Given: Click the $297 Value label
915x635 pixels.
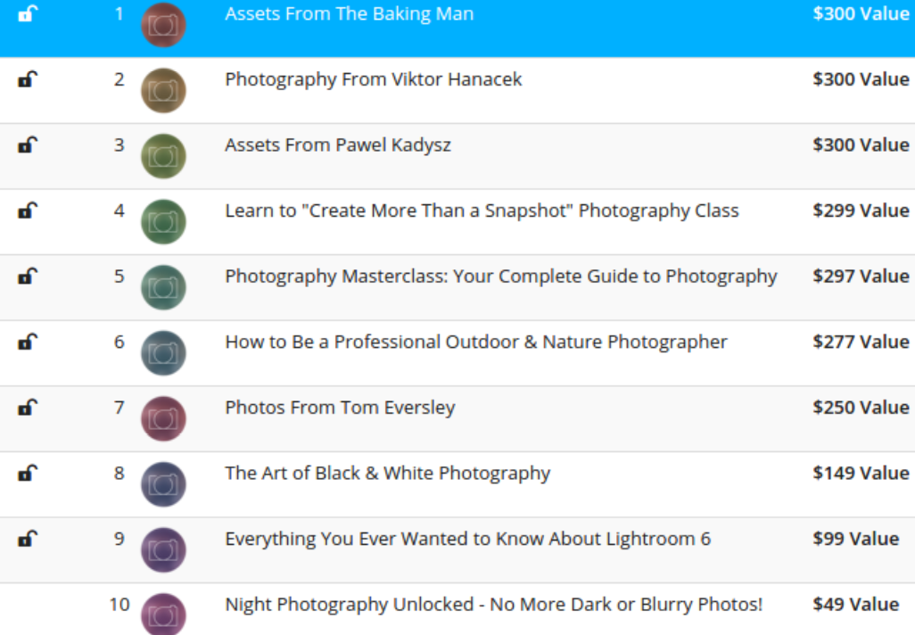Looking at the screenshot, I should tap(861, 276).
